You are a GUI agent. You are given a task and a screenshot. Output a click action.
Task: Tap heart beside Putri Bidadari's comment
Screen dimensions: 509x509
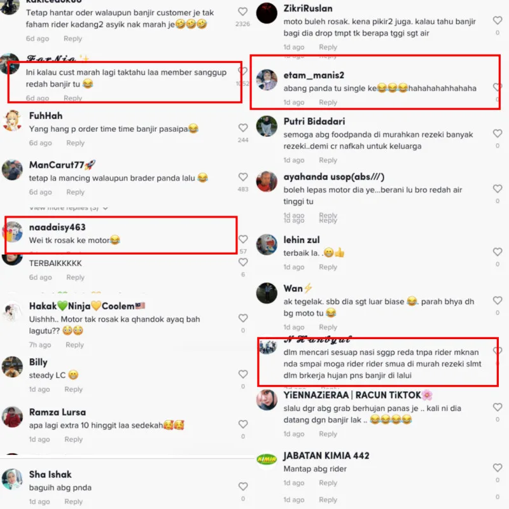click(498, 134)
